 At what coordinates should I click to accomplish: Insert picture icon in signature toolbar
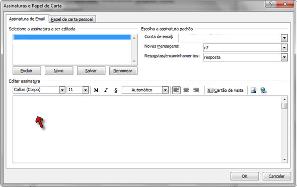click(253, 90)
